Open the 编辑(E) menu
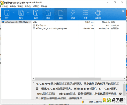 point(13,6)
